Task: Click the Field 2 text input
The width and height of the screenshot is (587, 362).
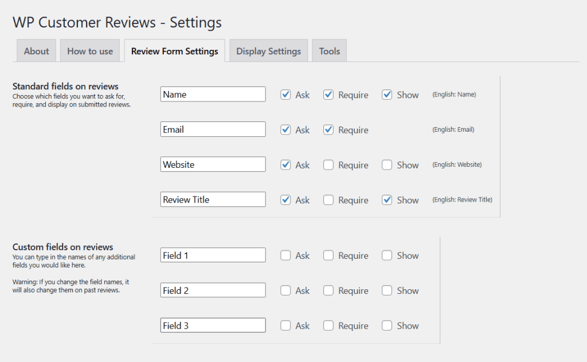Action: (213, 290)
